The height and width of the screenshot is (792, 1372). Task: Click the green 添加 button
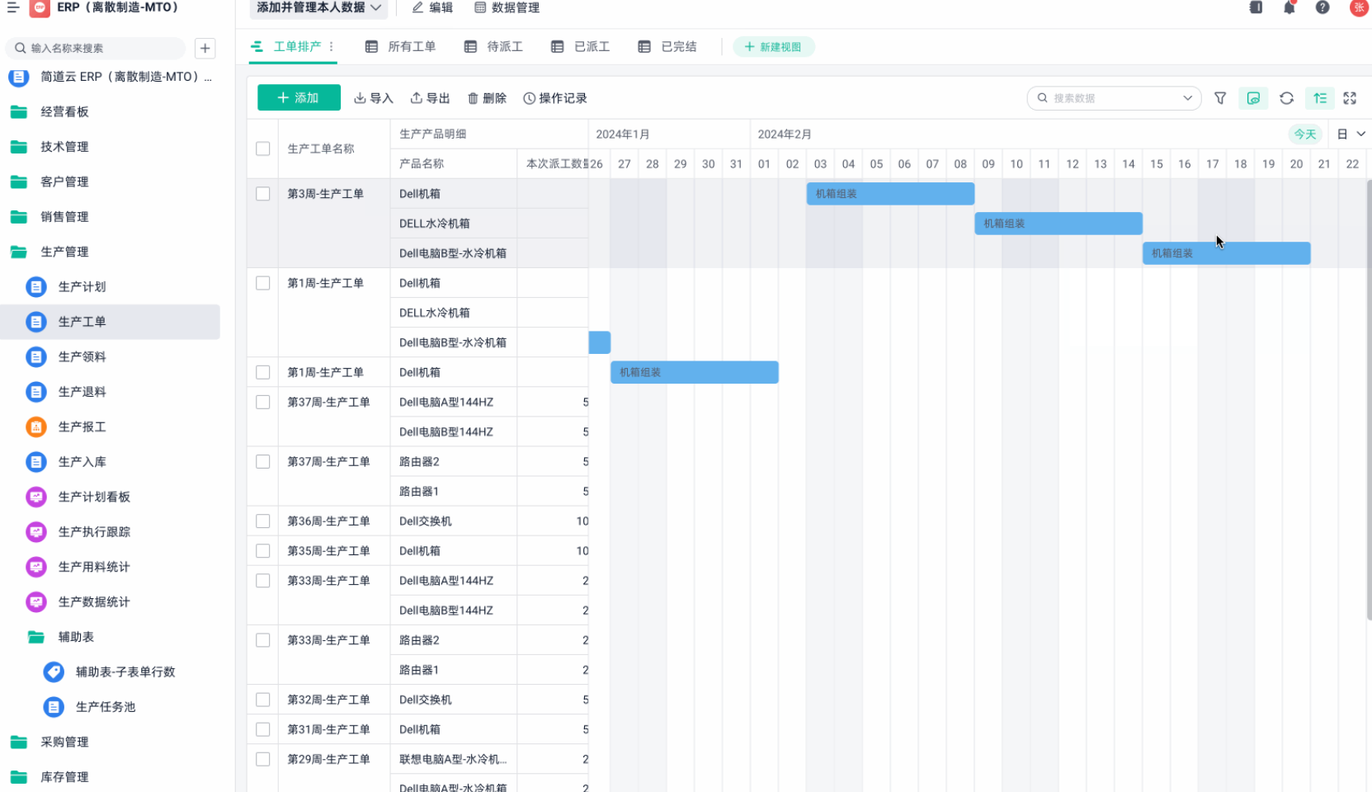pyautogui.click(x=299, y=98)
